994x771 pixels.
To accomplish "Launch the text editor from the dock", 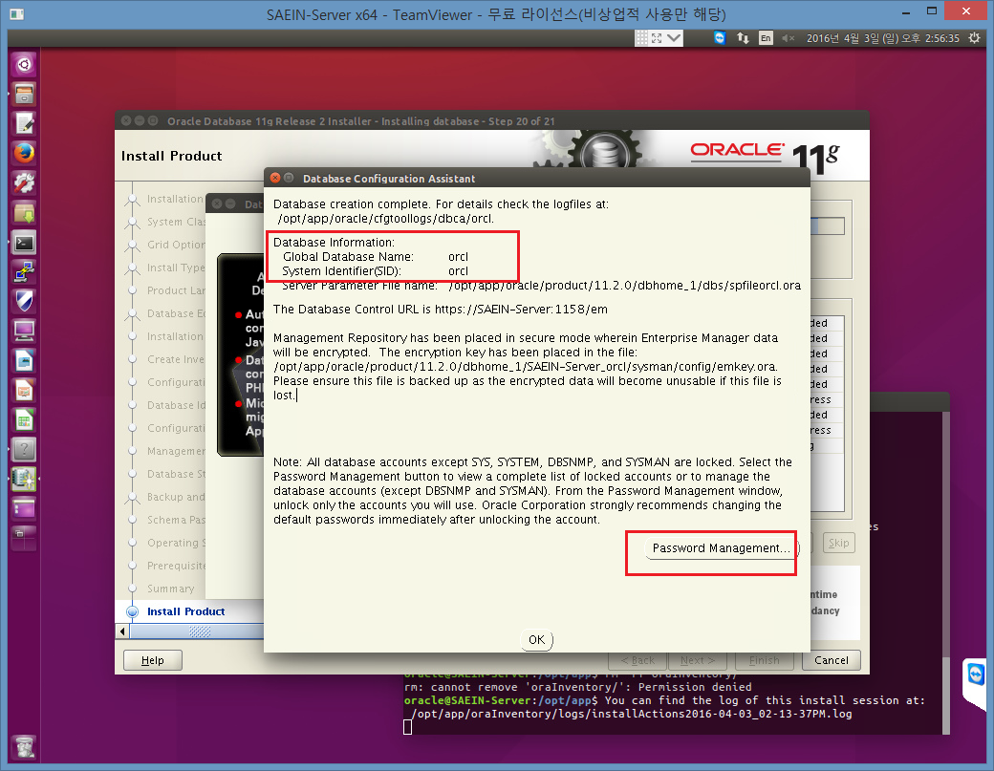I will 24,124.
